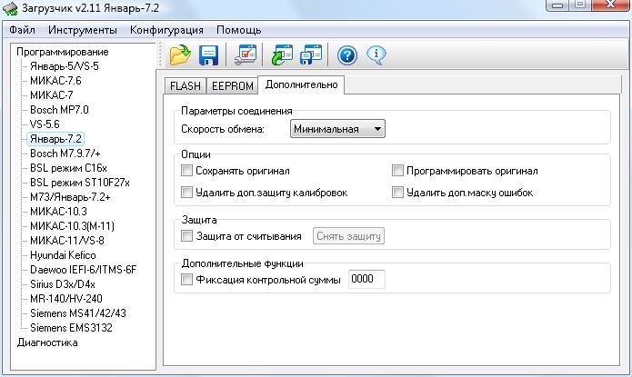Image resolution: width=632 pixels, height=377 pixels.
Task: Switch to the EEPROM tab
Action: point(233,85)
